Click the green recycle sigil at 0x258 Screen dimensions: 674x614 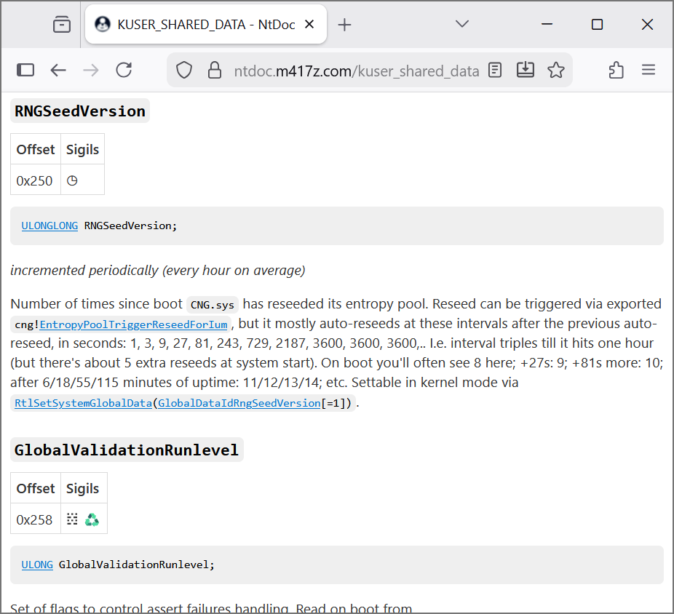(92, 519)
